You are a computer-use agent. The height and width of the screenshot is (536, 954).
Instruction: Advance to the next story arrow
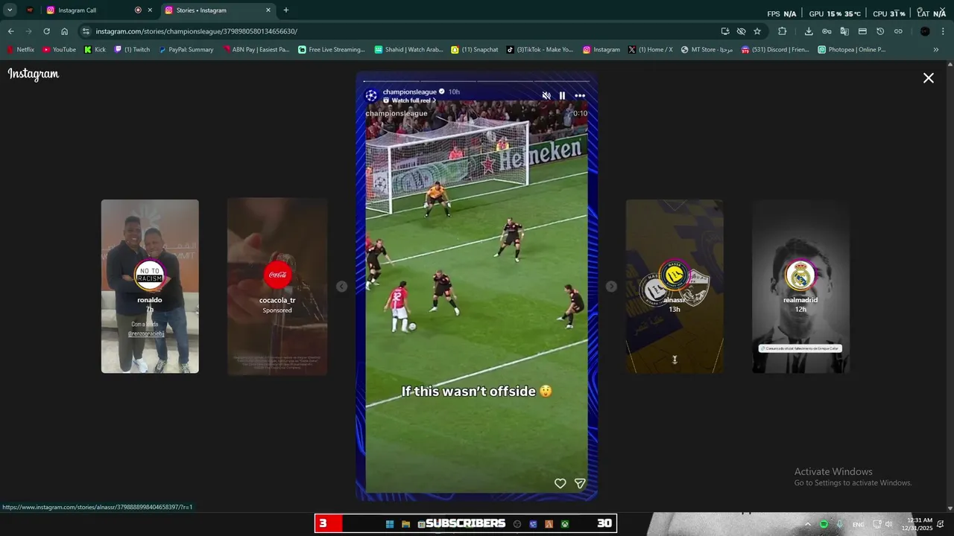(611, 287)
